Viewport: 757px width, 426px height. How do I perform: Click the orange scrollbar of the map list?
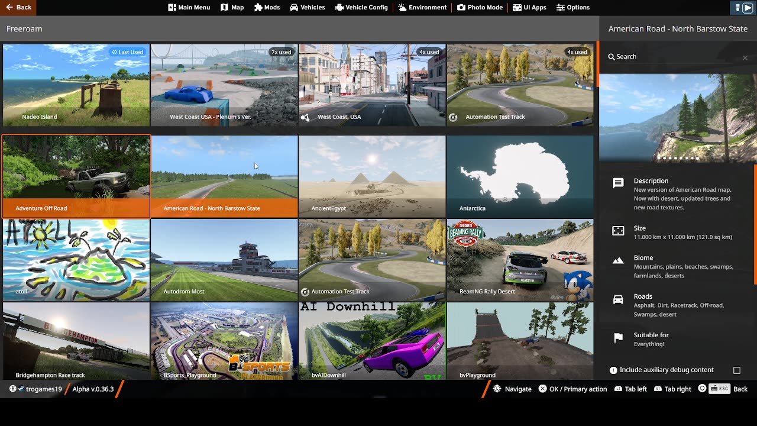tap(597, 65)
